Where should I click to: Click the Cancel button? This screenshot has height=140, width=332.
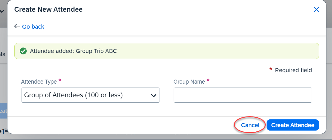click(250, 125)
